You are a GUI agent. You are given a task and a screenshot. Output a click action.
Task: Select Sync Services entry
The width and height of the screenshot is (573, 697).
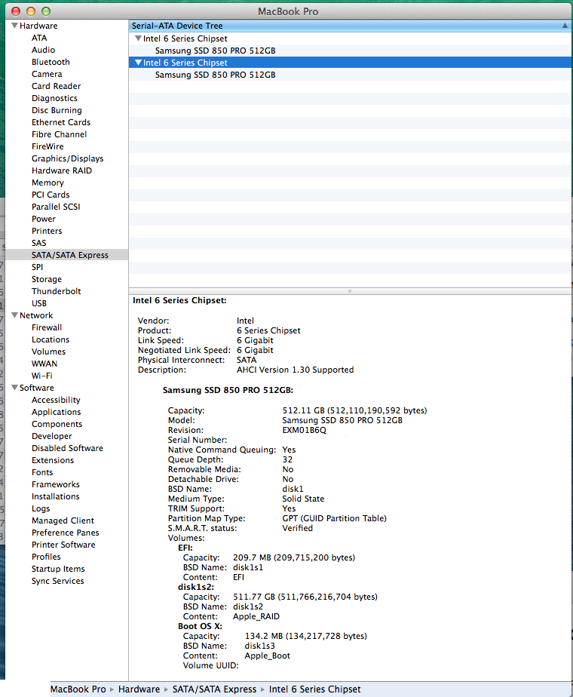pyautogui.click(x=58, y=581)
